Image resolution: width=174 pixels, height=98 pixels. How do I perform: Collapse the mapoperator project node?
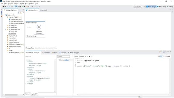coord(4,15)
